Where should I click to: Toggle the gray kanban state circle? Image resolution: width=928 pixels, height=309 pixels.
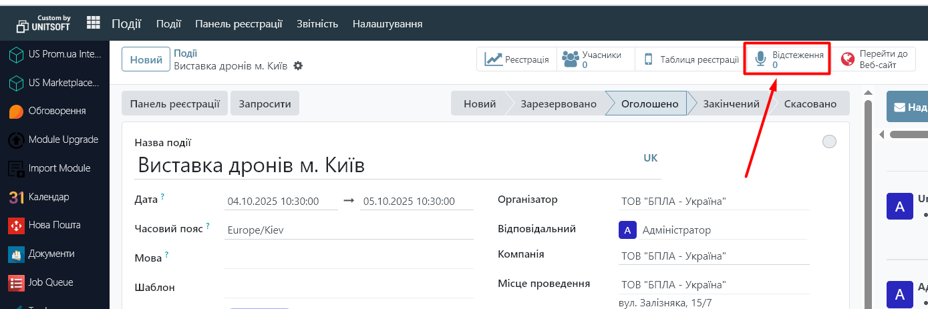[x=829, y=141]
